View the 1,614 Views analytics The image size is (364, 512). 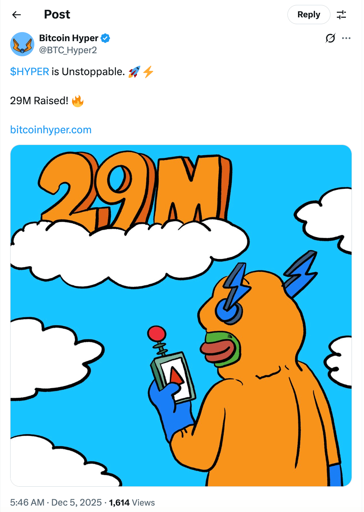(x=131, y=503)
